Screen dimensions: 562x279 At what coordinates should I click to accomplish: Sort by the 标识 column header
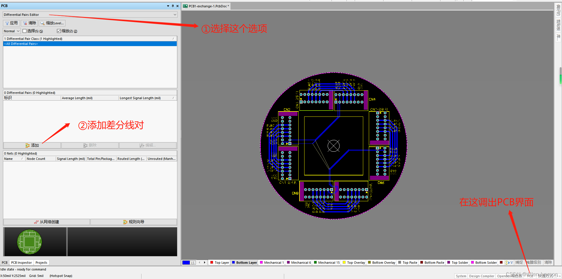pos(32,98)
